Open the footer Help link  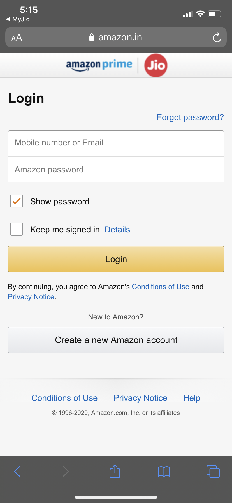coord(192,398)
